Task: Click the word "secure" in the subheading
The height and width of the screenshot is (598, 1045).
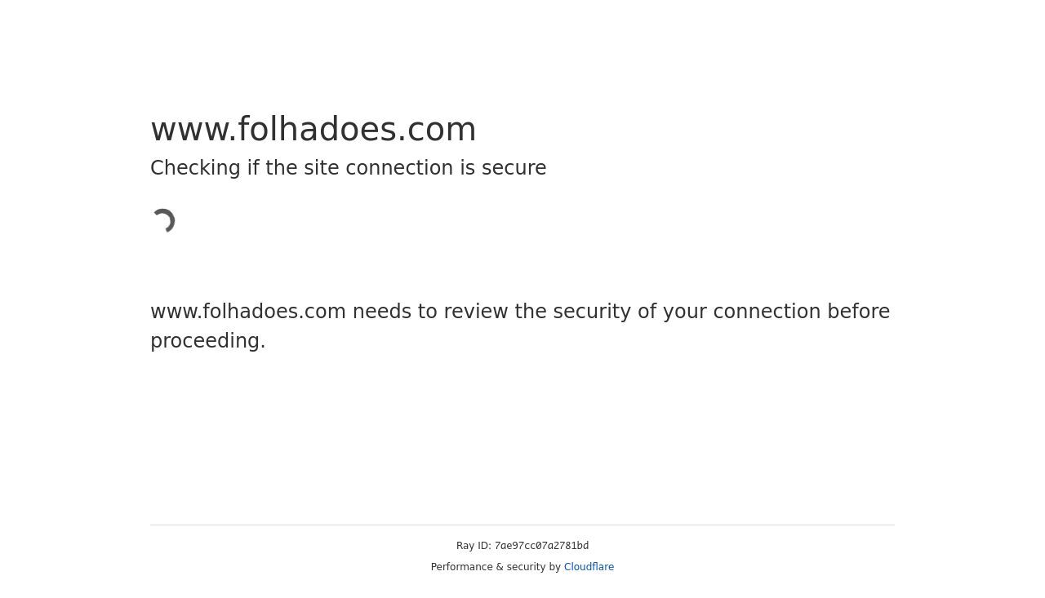Action: [x=514, y=168]
